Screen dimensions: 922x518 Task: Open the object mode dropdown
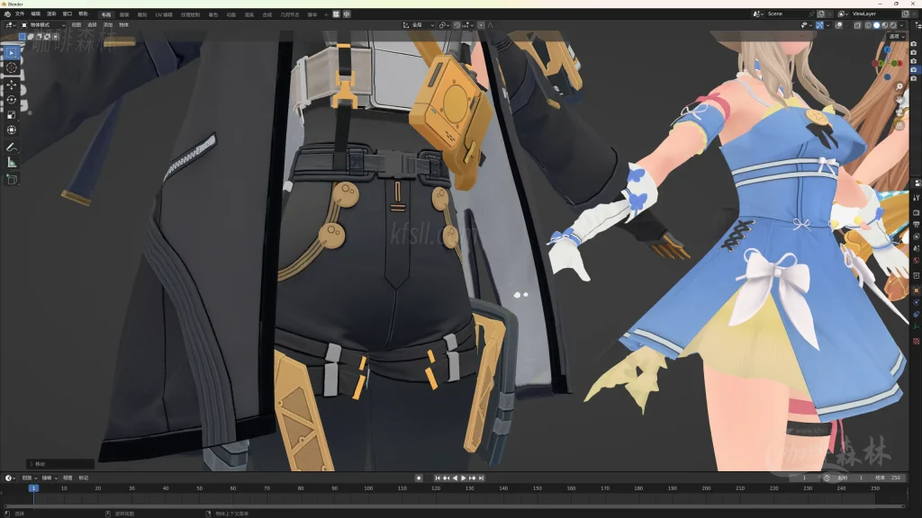pyautogui.click(x=43, y=25)
